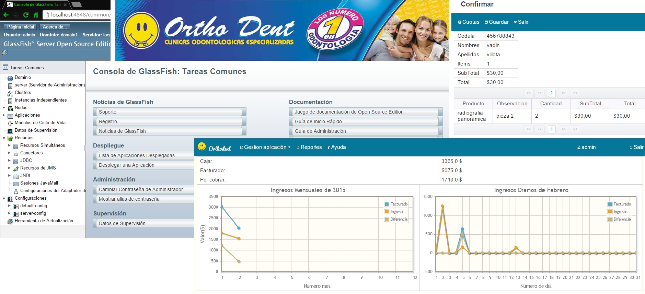The height and width of the screenshot is (294, 645).
Task: Click the Herramienta de Actualización icon
Action: [10, 222]
